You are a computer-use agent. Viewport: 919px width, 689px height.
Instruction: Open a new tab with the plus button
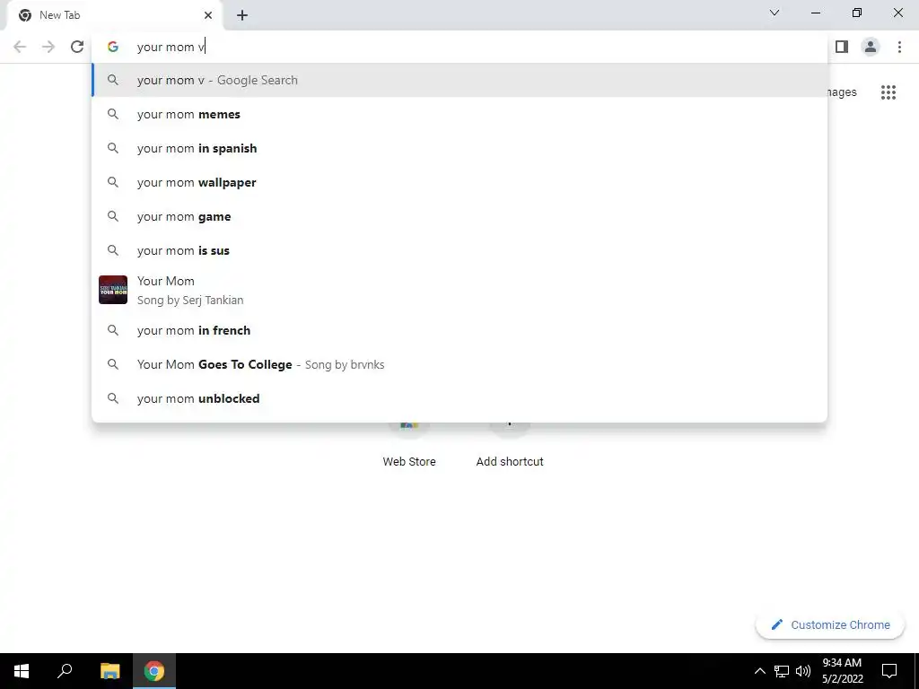(242, 16)
